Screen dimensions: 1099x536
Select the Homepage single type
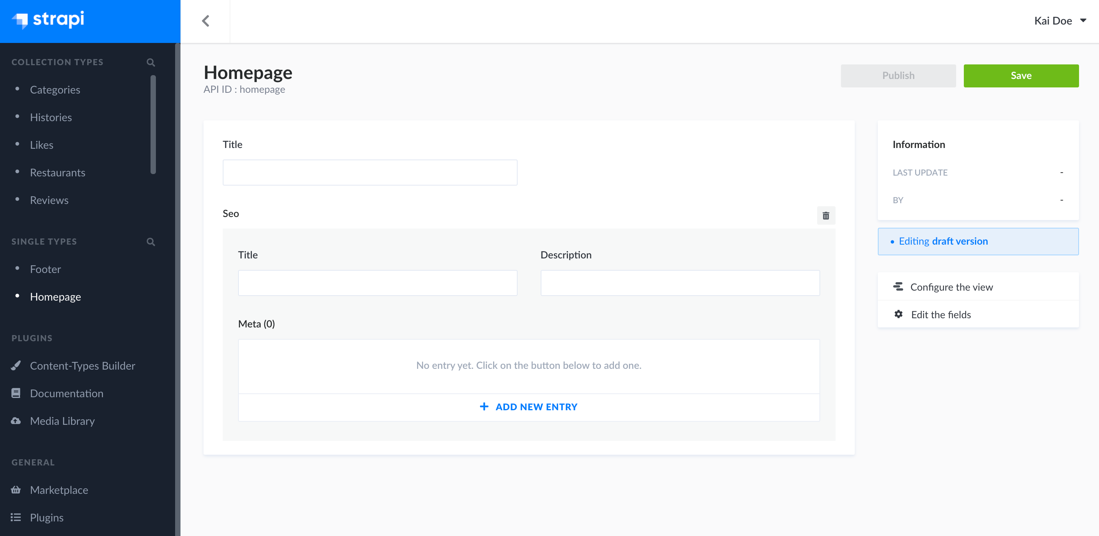(x=55, y=296)
